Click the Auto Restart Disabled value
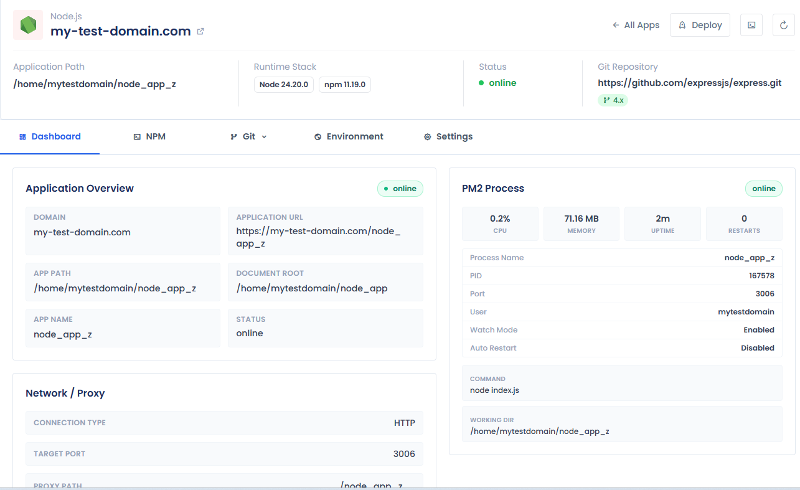 758,348
